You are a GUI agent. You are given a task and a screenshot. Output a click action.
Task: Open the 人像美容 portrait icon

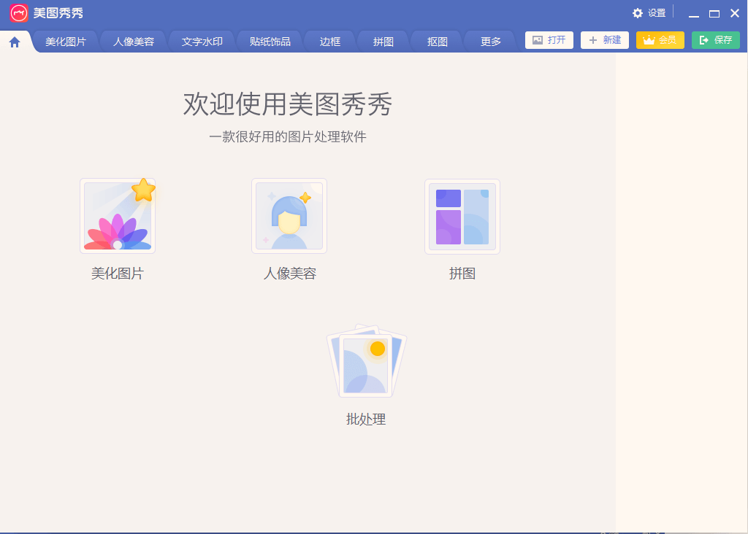[x=289, y=216]
